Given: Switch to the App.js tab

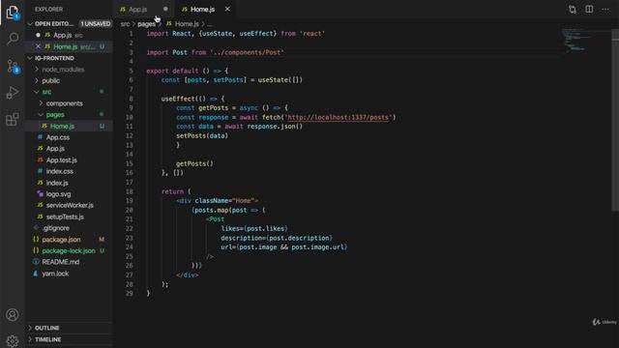Looking at the screenshot, I should point(144,9).
